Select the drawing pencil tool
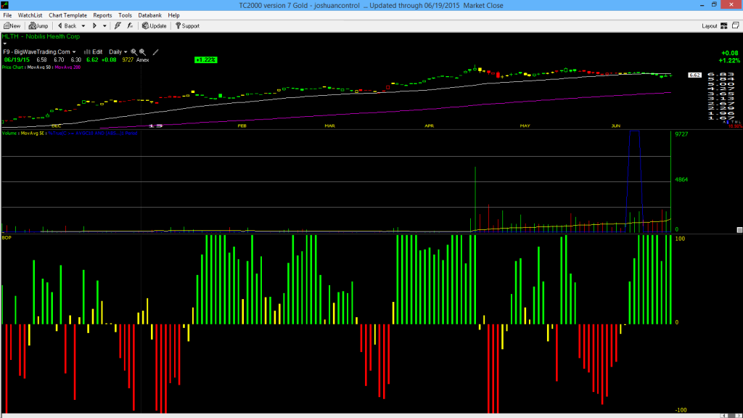The width and height of the screenshot is (743, 418). (155, 52)
